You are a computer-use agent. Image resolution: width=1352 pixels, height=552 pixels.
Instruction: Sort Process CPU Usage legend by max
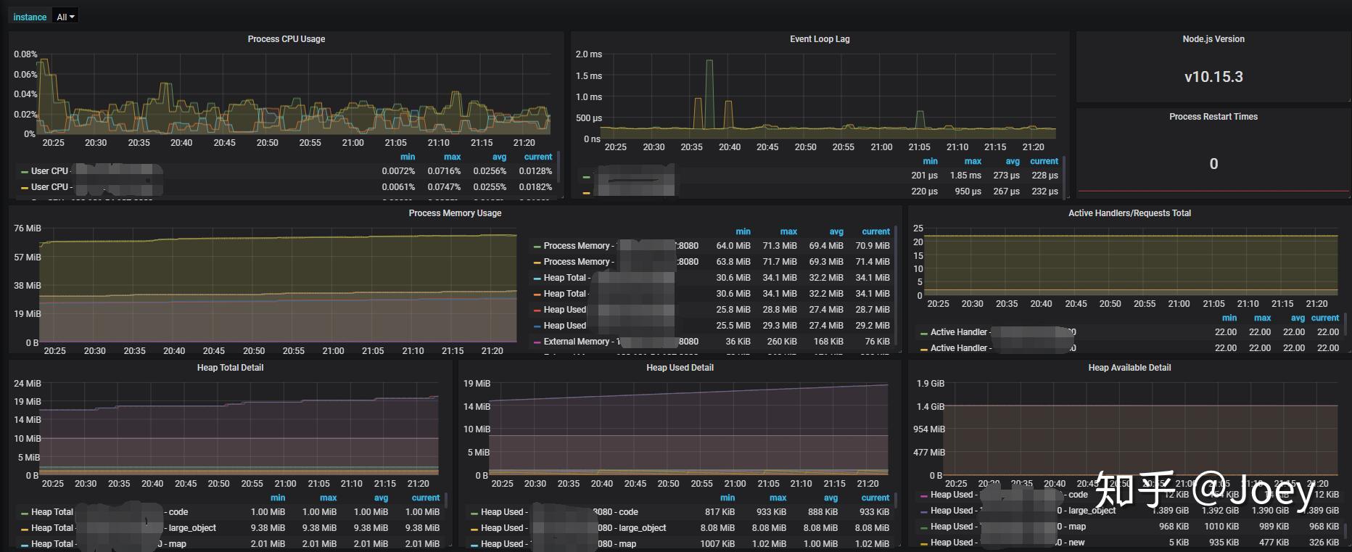coord(452,157)
